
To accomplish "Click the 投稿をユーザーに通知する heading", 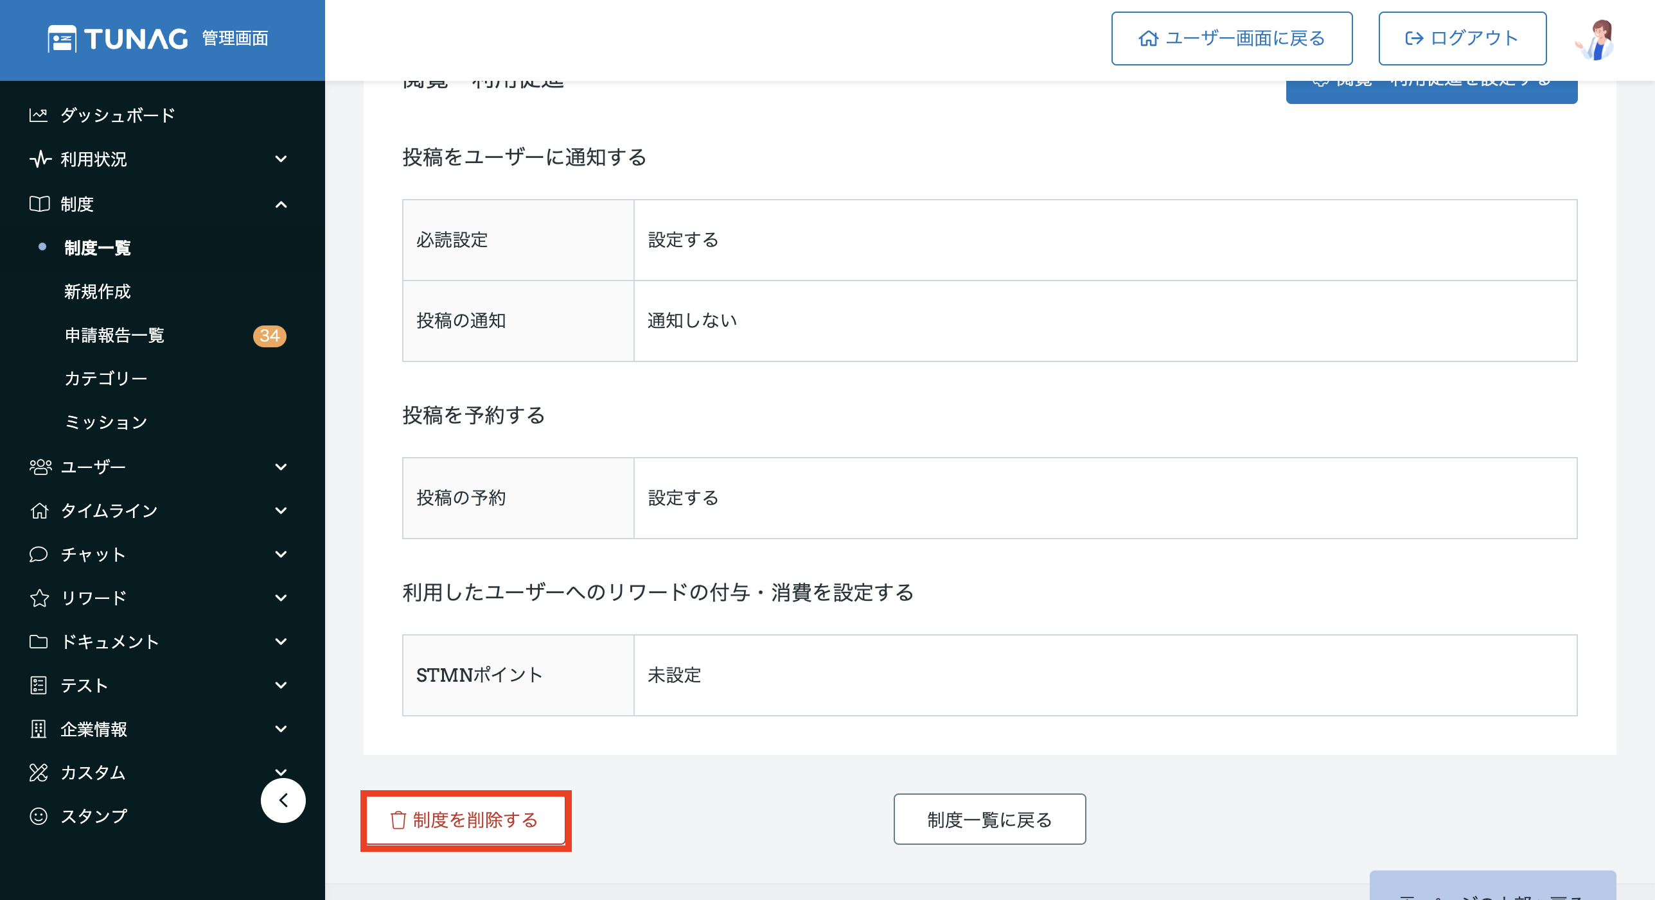I will tap(524, 157).
